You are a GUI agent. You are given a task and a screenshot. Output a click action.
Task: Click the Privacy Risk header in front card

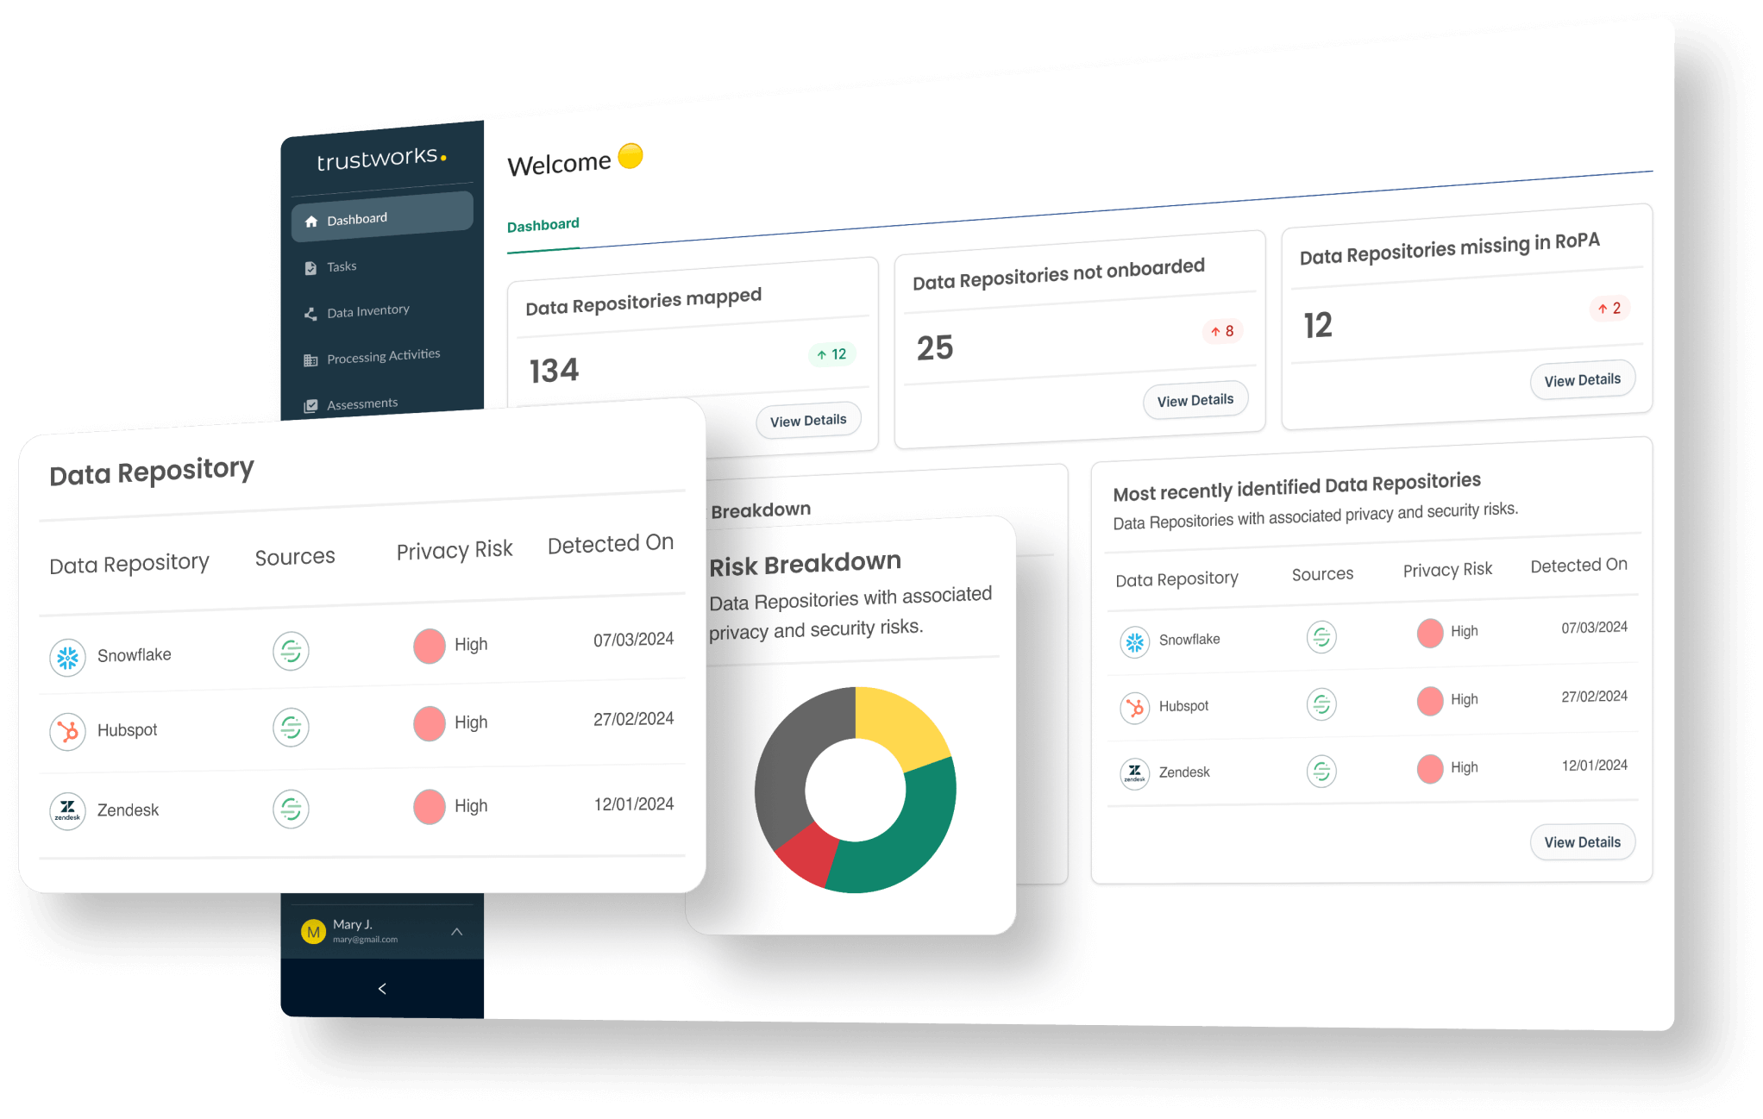click(x=455, y=550)
